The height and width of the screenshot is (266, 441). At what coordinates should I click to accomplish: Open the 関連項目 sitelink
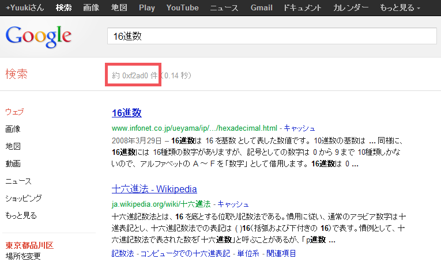click(x=281, y=253)
